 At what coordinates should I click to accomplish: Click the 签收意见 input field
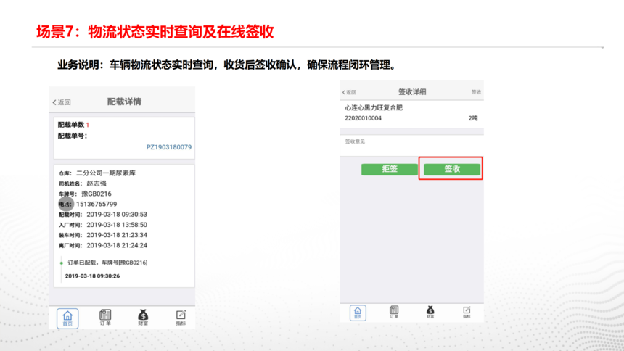pos(412,145)
